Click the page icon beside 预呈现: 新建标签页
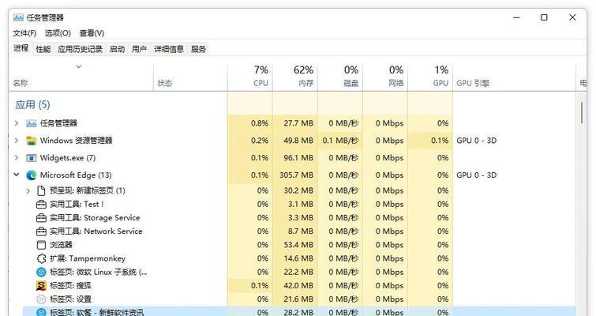Viewport: 596px width, 316px height. tap(41, 190)
